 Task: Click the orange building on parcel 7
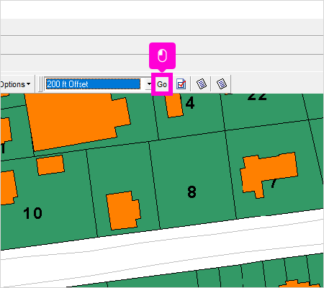click(x=269, y=174)
